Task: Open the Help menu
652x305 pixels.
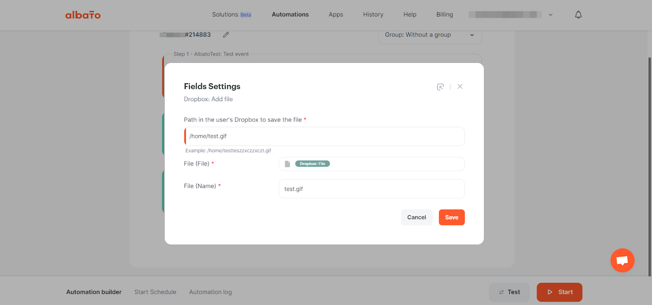Action: pyautogui.click(x=410, y=14)
